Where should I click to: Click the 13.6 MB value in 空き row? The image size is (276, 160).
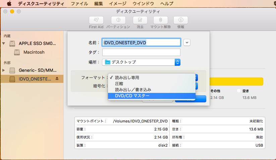[256, 129]
